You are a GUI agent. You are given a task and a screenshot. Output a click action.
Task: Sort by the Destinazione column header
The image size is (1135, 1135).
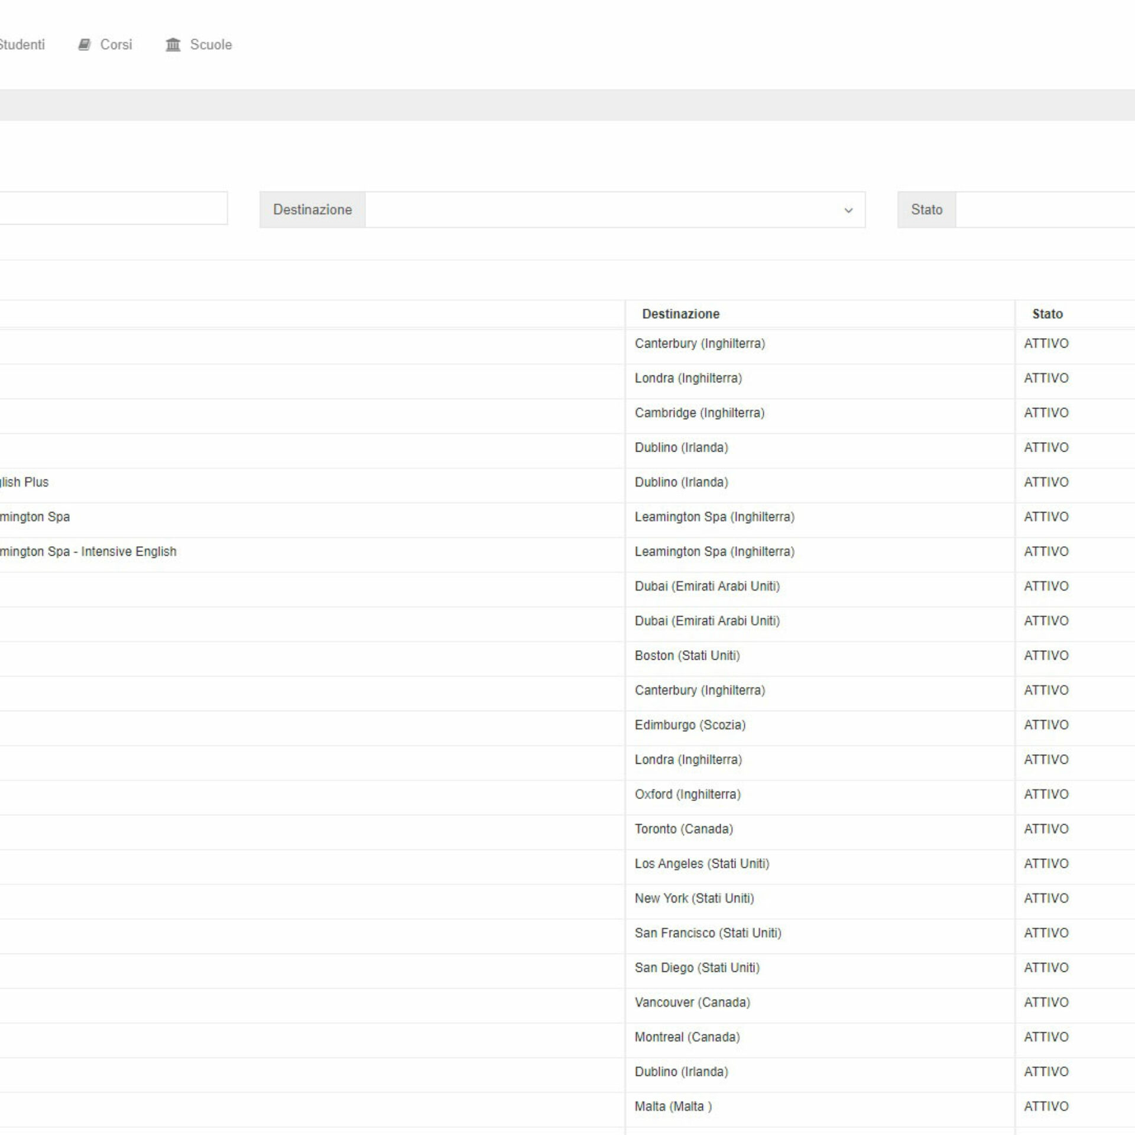680,314
